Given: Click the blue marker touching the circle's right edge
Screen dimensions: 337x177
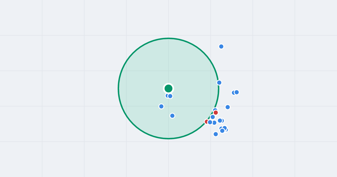Looking at the screenshot, I should pos(219,83).
